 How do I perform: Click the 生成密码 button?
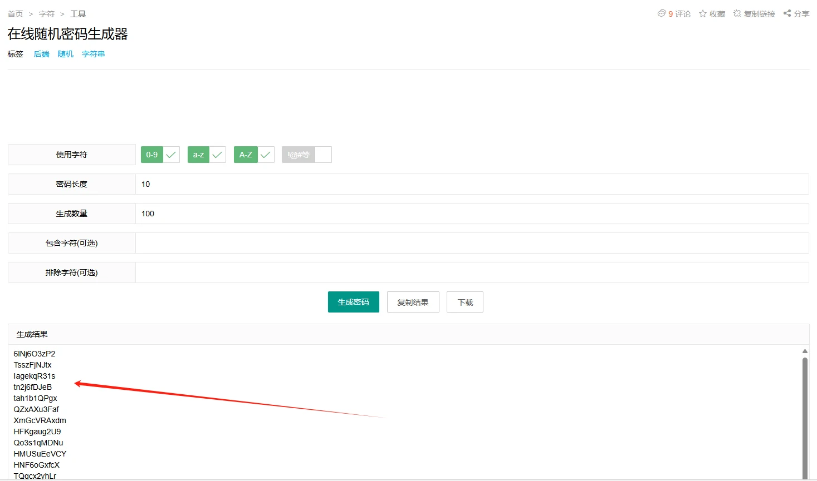[x=354, y=302]
